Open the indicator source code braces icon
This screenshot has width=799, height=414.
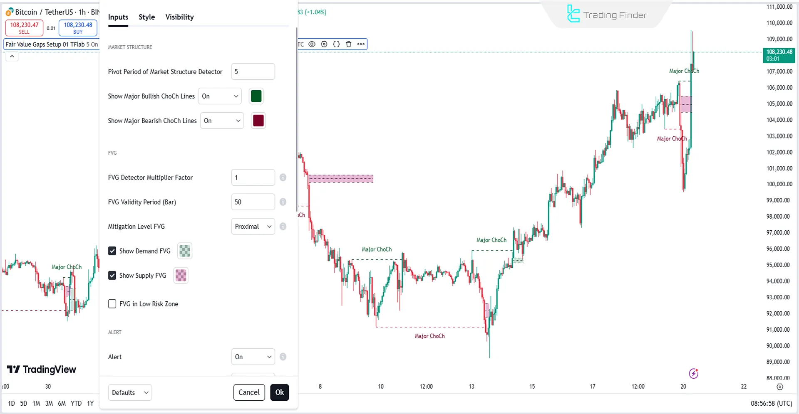tap(336, 44)
